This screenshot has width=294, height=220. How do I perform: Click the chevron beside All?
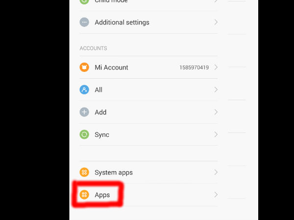216,89
